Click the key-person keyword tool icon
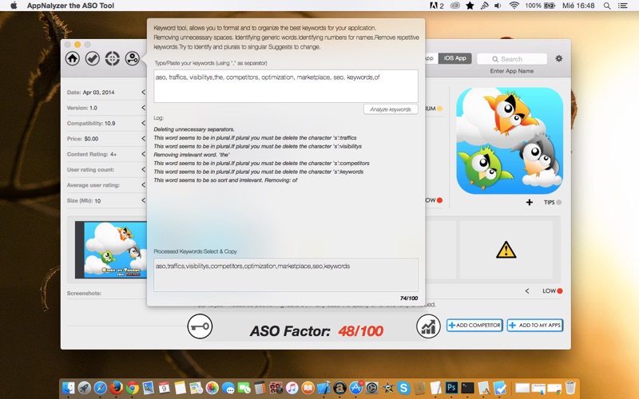The height and width of the screenshot is (399, 639). 133,58
